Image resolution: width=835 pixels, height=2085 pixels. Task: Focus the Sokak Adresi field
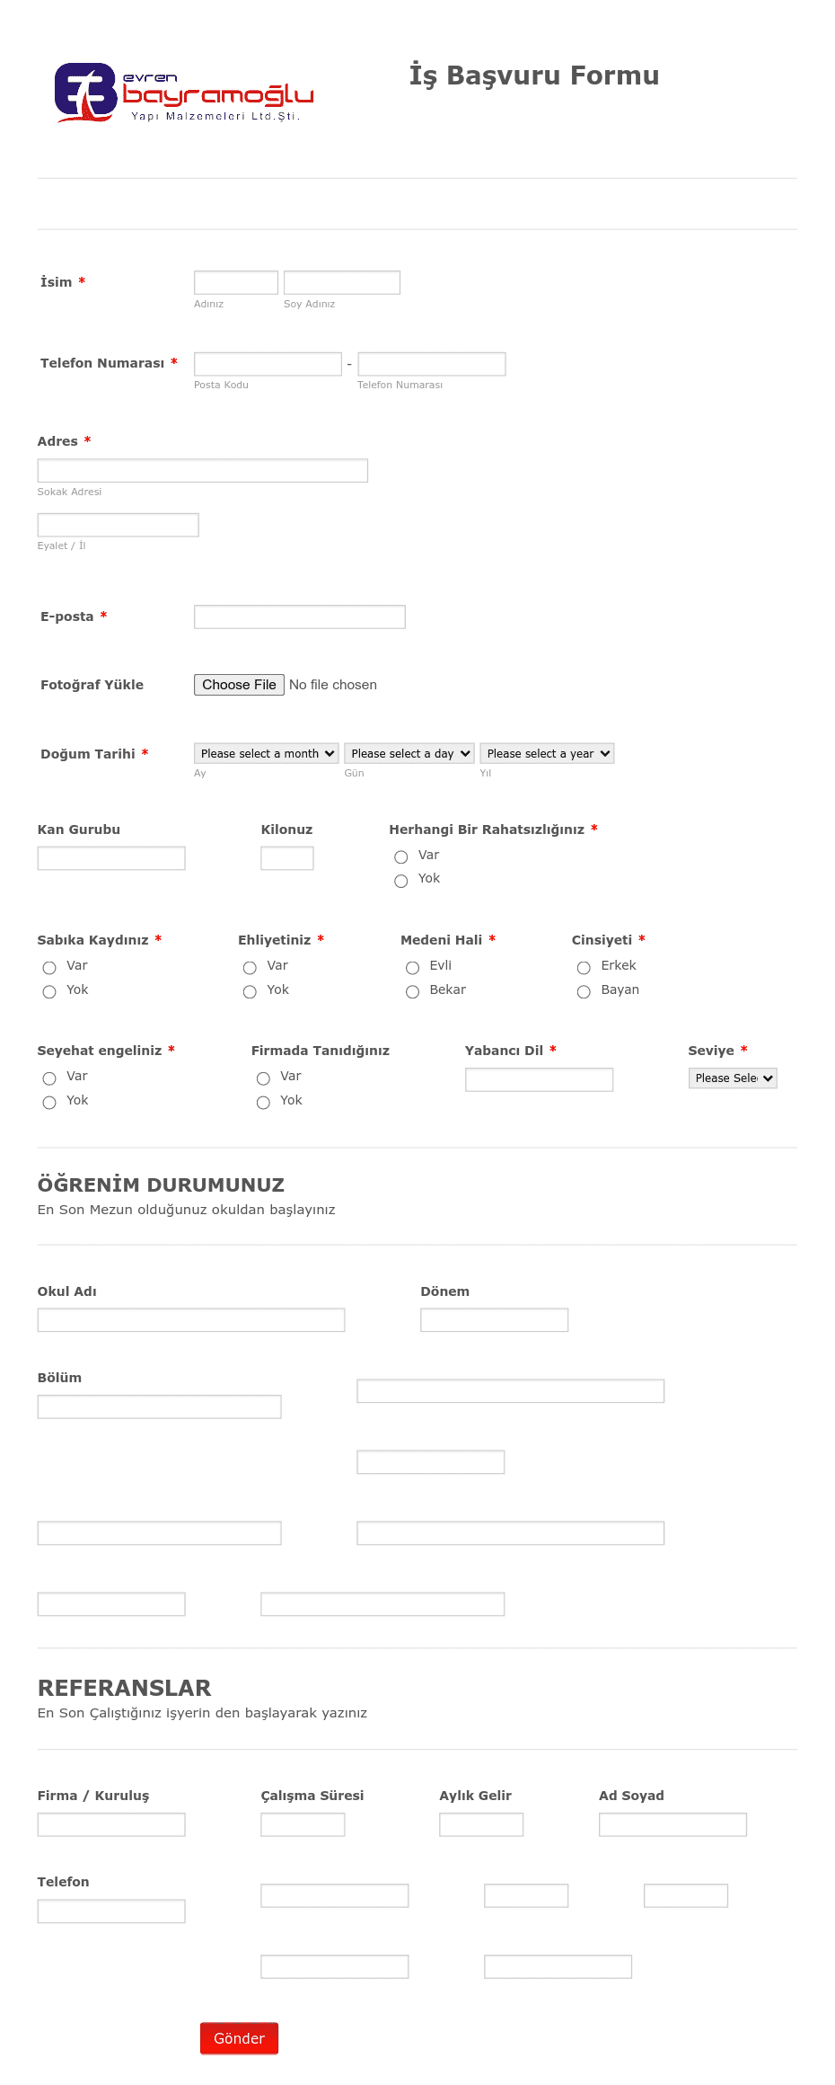click(203, 470)
